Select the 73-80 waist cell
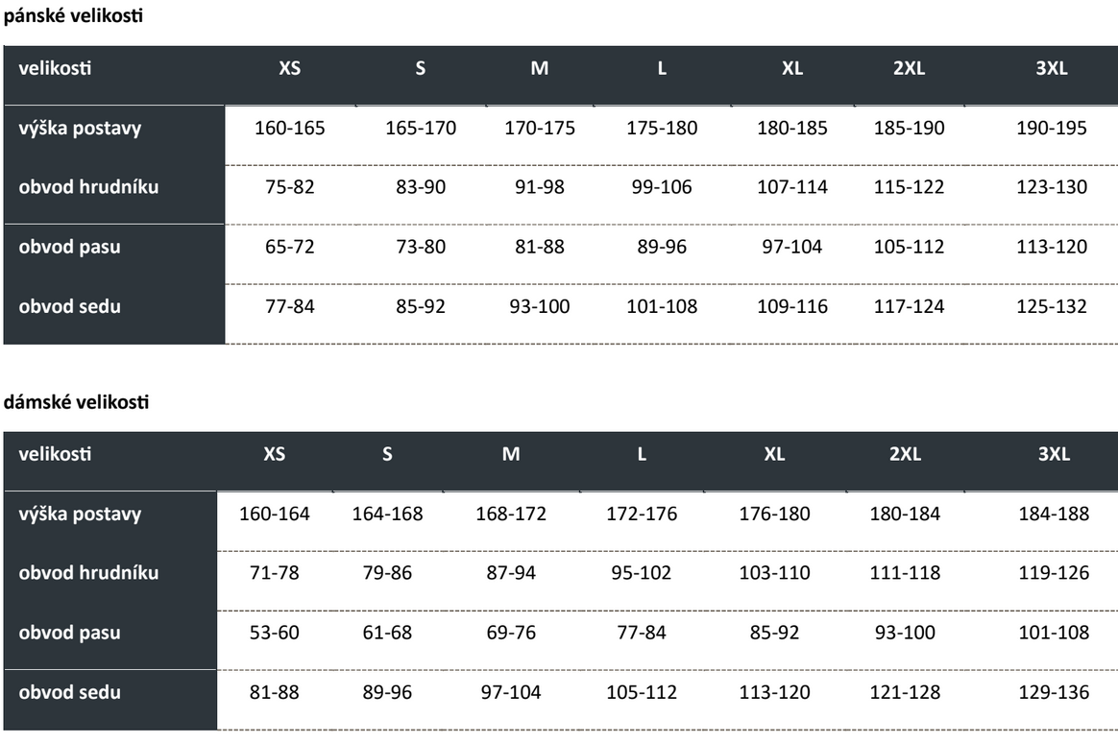Image resolution: width=1118 pixels, height=743 pixels. 421,248
